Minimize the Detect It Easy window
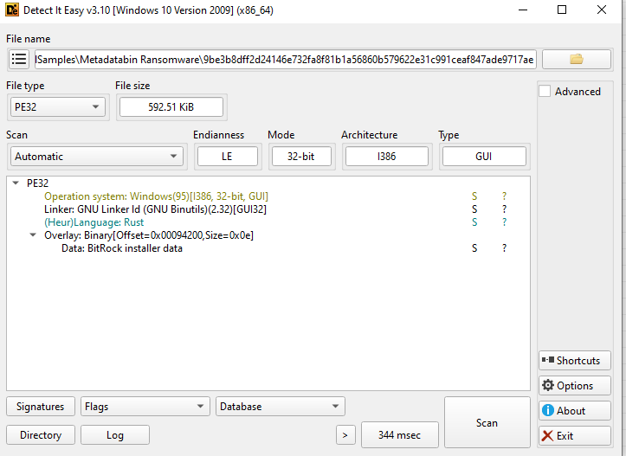This screenshot has height=456, width=626. (x=523, y=10)
